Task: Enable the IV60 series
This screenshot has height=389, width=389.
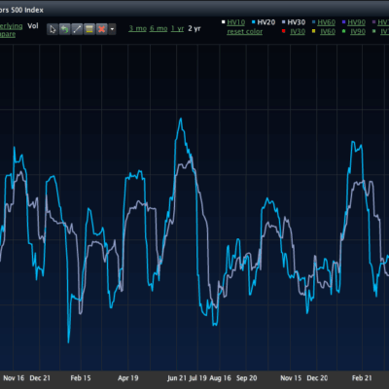Action: pos(328,31)
